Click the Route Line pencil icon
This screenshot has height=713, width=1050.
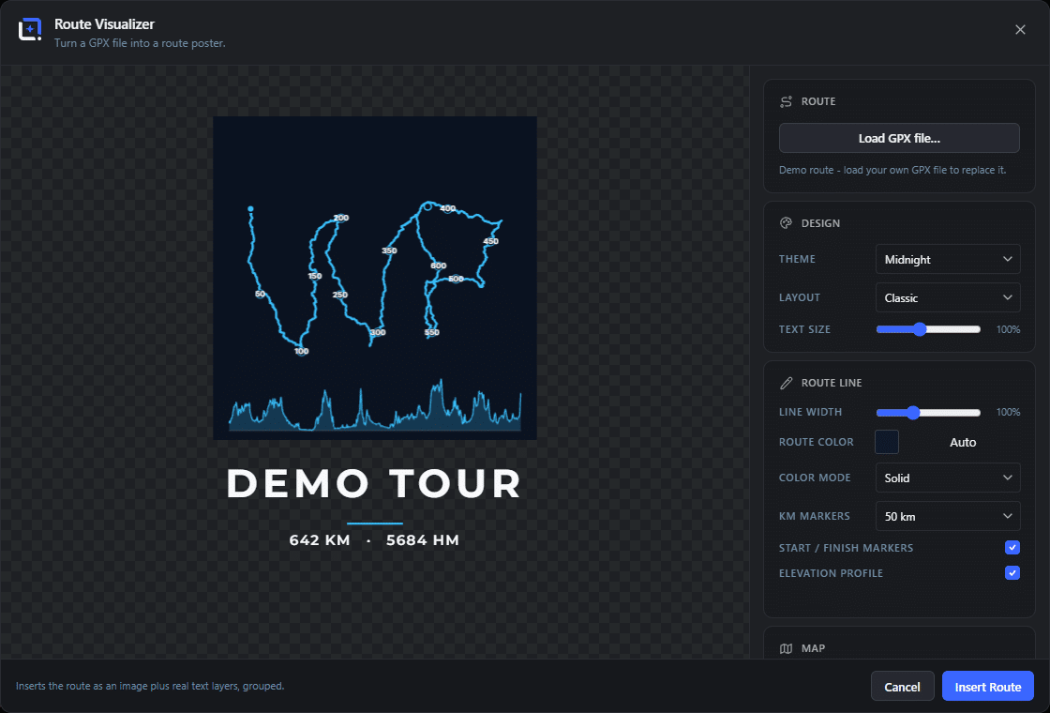pyautogui.click(x=787, y=383)
